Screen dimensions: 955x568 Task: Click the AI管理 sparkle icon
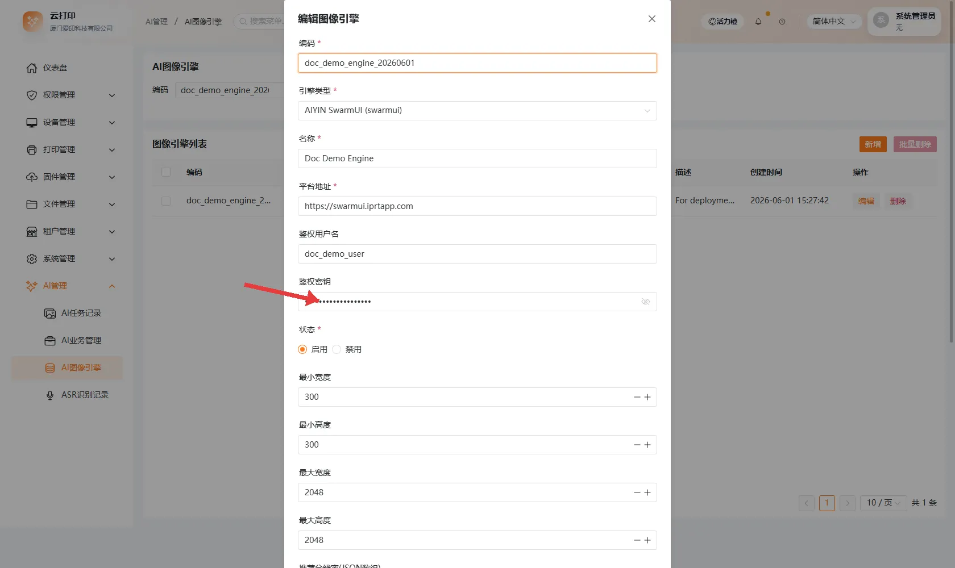click(x=32, y=286)
